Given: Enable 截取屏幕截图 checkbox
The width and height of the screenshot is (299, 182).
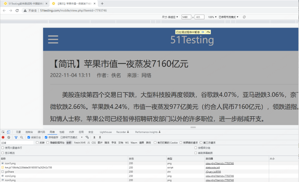Looking at the screenshot, I should click(x=196, y=153).
